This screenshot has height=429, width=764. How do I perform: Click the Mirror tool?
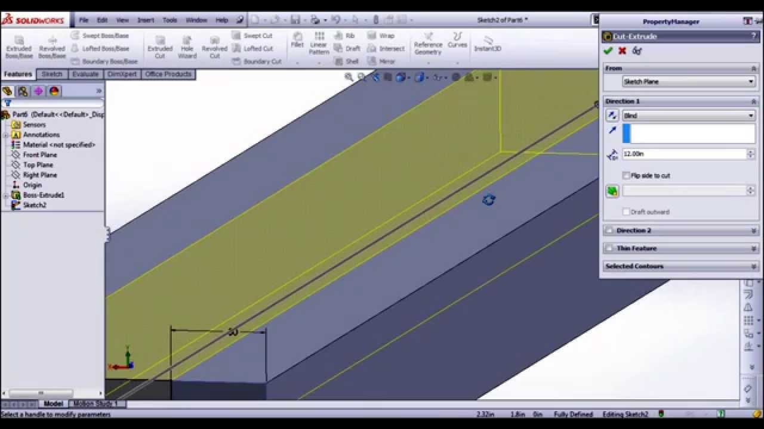(x=381, y=61)
